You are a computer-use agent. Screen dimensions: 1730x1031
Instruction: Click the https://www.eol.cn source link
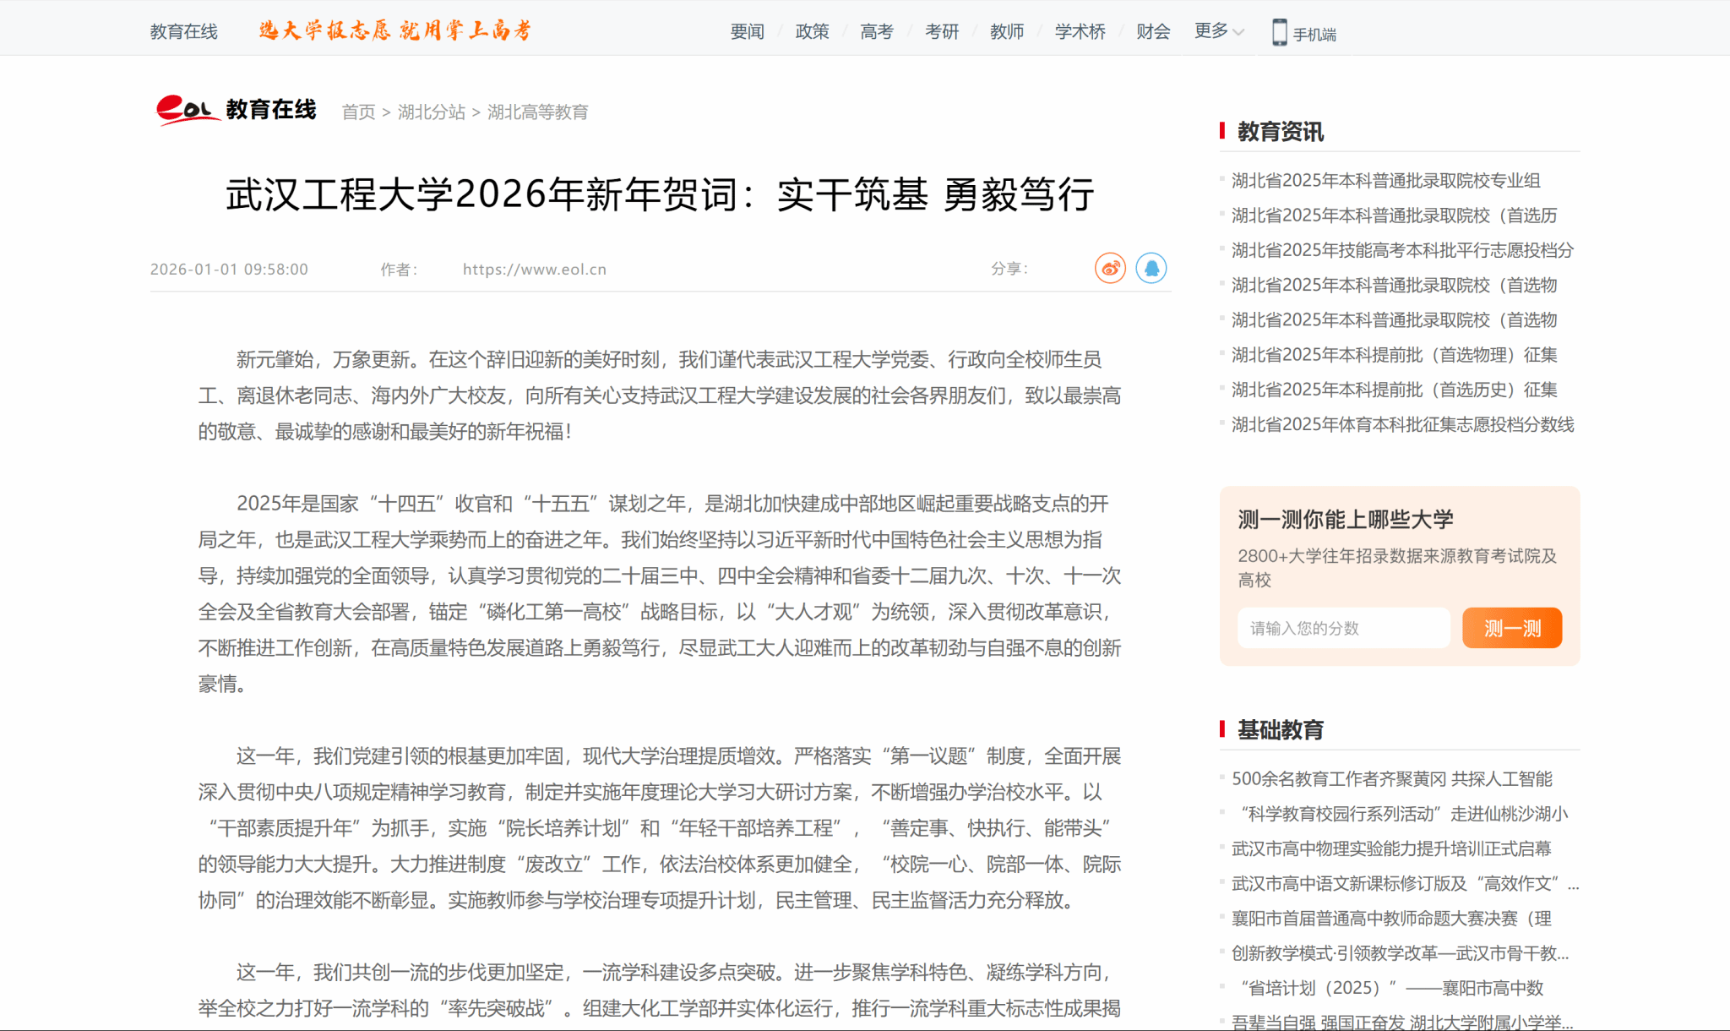(534, 270)
